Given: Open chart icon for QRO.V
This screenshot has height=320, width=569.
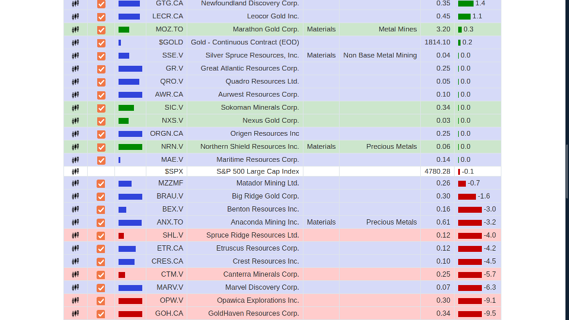Looking at the screenshot, I should [75, 82].
